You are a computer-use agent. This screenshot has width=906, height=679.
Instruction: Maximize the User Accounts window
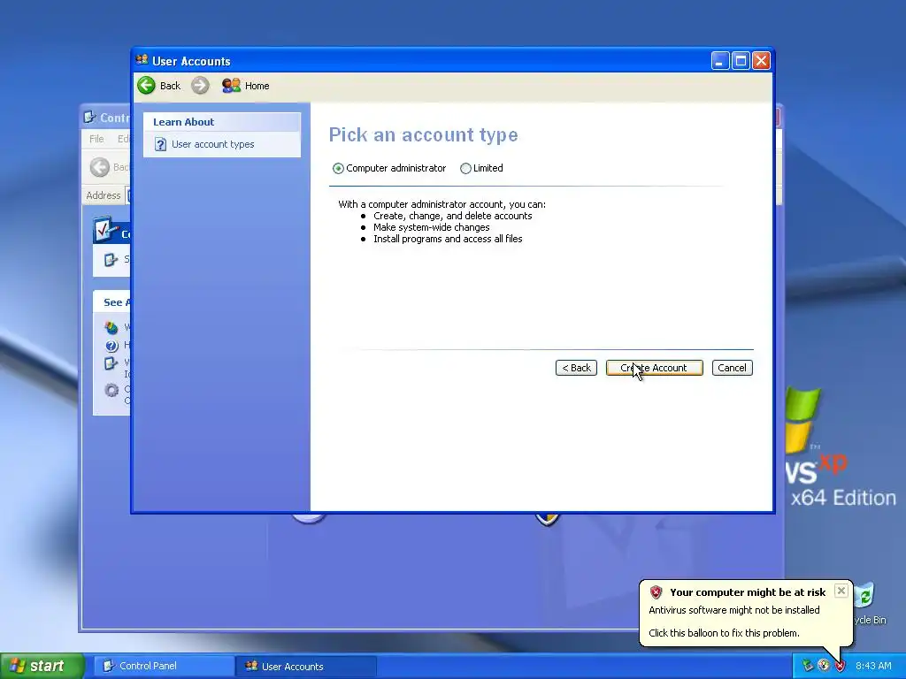coord(741,61)
